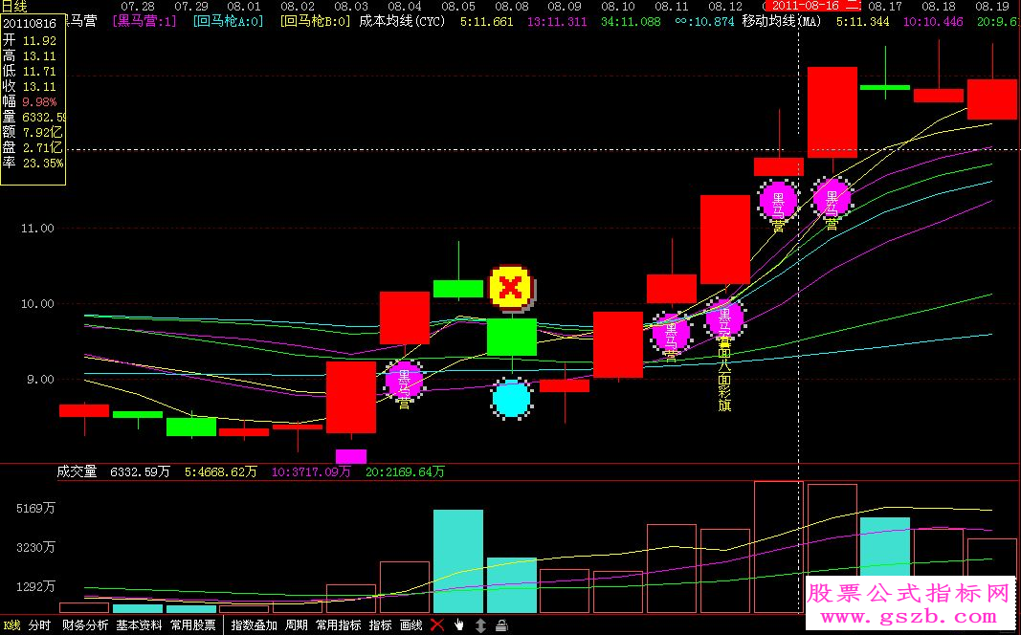Image resolution: width=1021 pixels, height=635 pixels.
Task: Click the highlighted 2011-08-16 date marker
Action: [x=814, y=6]
